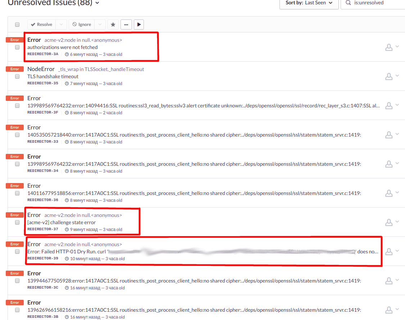The height and width of the screenshot is (320, 405).
Task: Click the star bookmark icon in toolbar
Action: [113, 25]
